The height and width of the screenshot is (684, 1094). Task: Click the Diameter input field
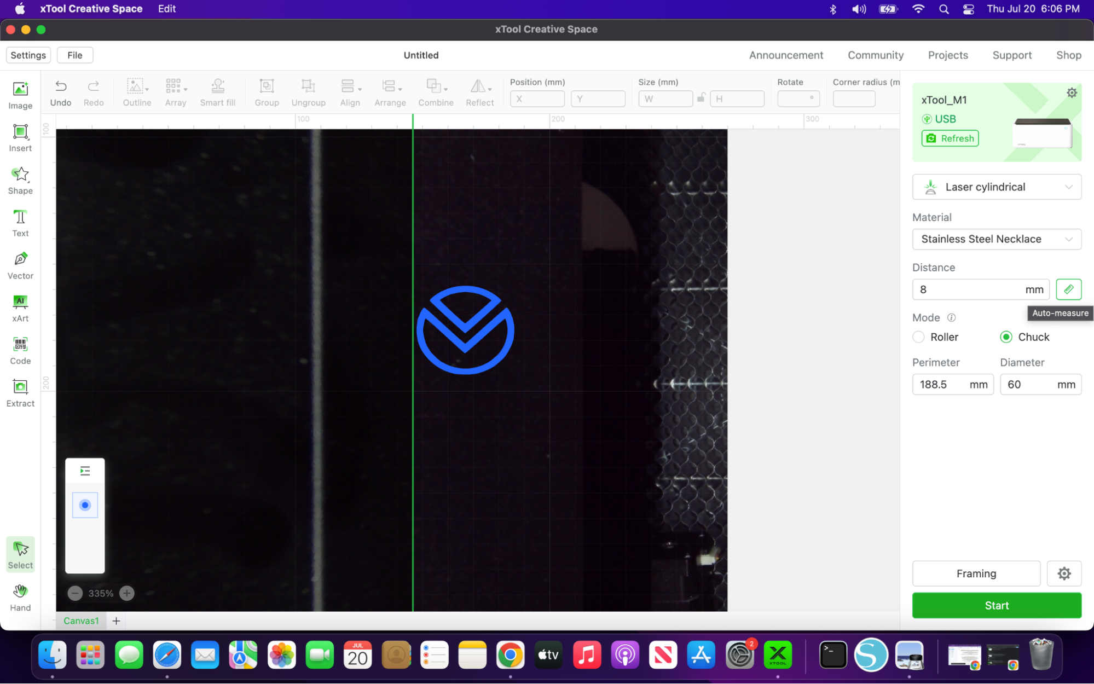click(x=1040, y=385)
